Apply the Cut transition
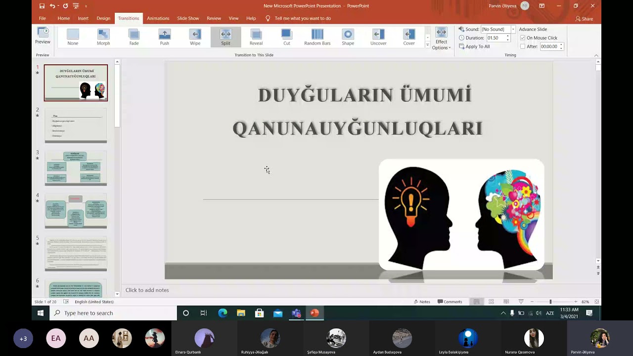 click(287, 37)
